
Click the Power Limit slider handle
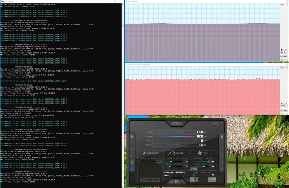coord(208,161)
